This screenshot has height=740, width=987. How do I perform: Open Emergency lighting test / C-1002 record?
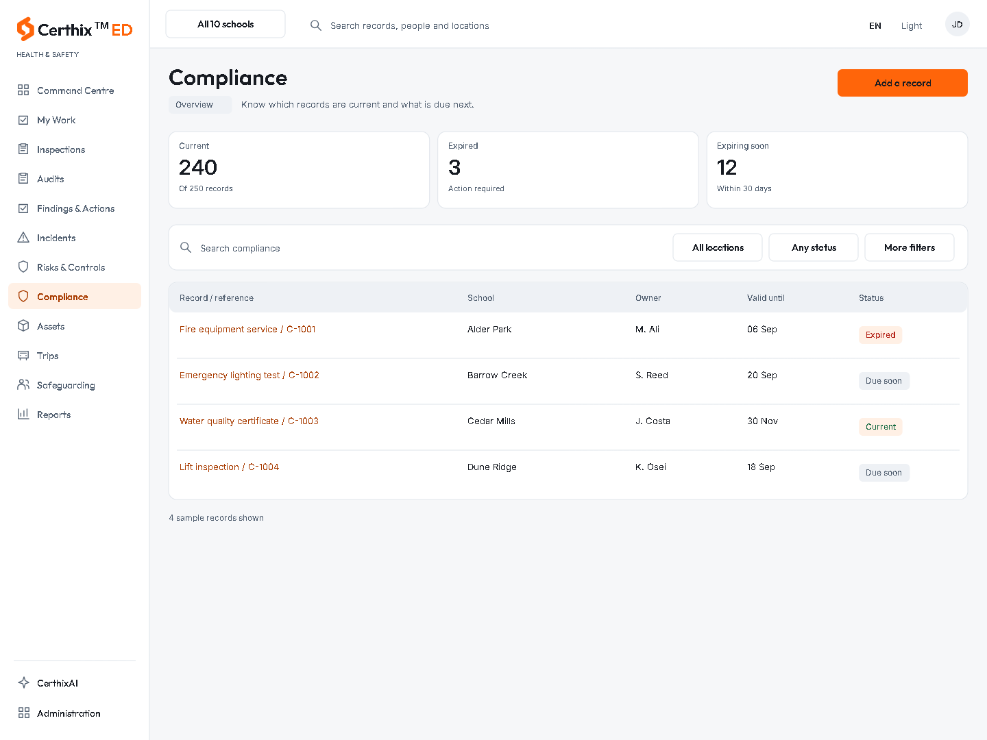pos(249,375)
